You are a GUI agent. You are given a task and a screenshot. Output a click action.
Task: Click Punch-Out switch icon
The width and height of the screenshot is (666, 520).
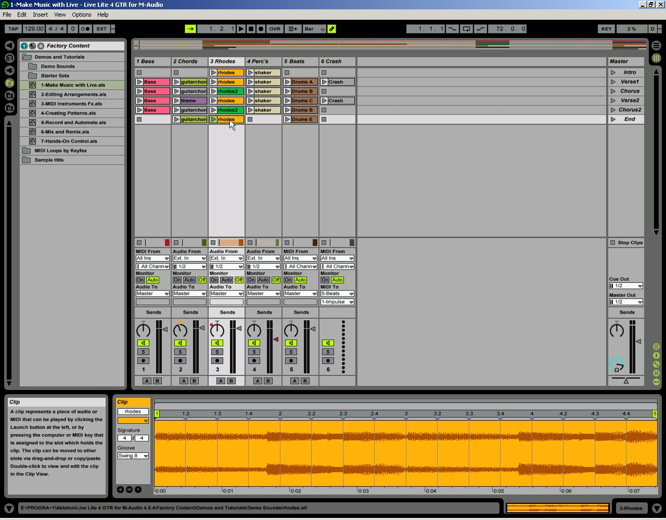point(480,29)
